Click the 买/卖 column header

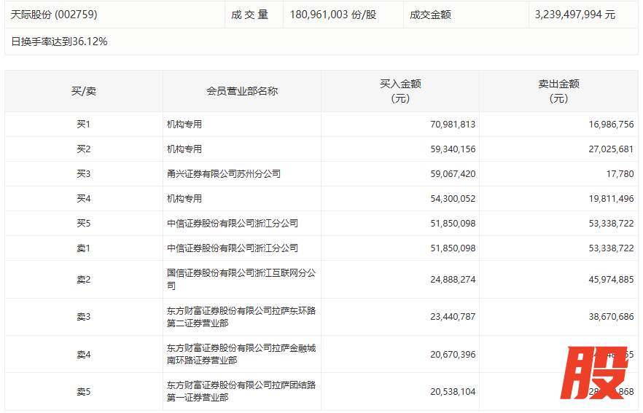coord(83,91)
